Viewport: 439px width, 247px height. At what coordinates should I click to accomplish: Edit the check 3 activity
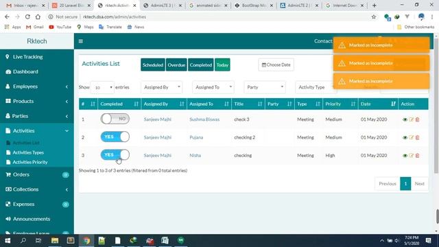(x=411, y=119)
